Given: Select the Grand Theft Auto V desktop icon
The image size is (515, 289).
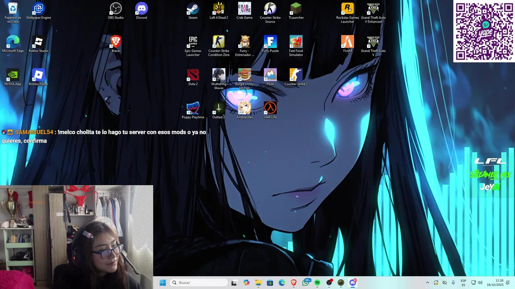Looking at the screenshot, I should tap(373, 46).
